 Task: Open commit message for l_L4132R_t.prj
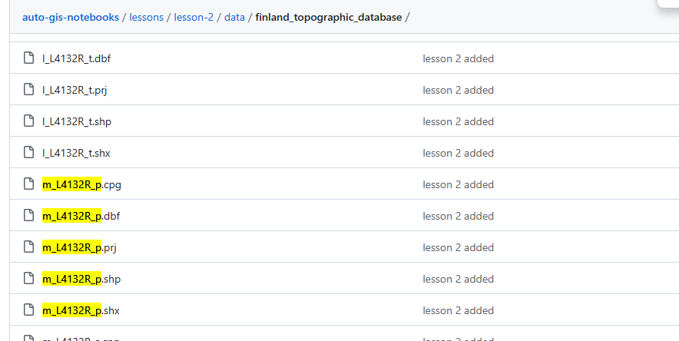[458, 90]
